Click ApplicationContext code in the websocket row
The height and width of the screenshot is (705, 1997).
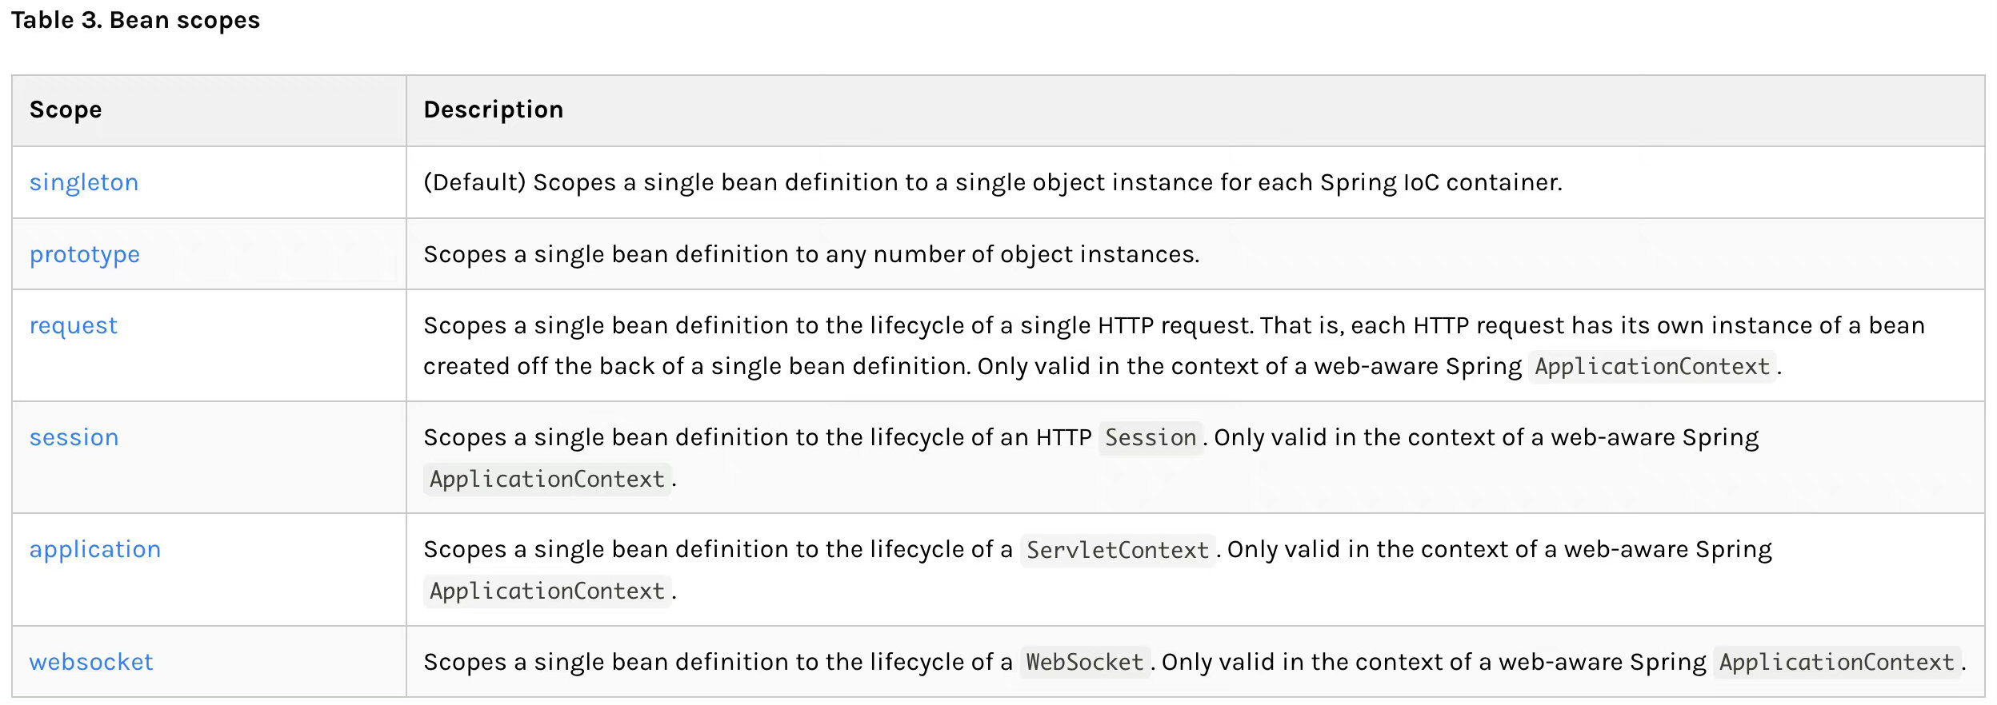[x=1837, y=663]
